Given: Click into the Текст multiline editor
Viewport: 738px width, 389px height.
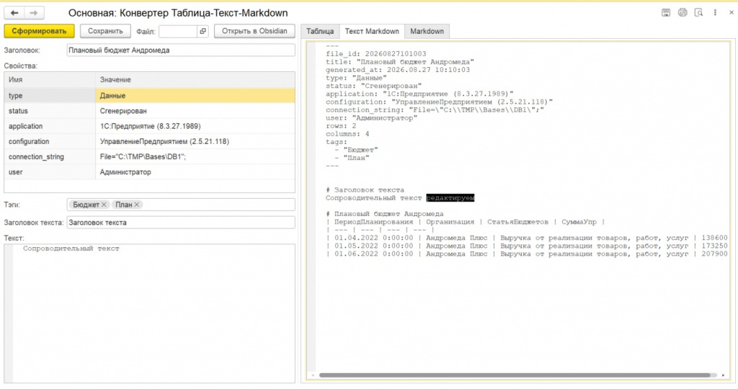Looking at the screenshot, I should pyautogui.click(x=150, y=313).
